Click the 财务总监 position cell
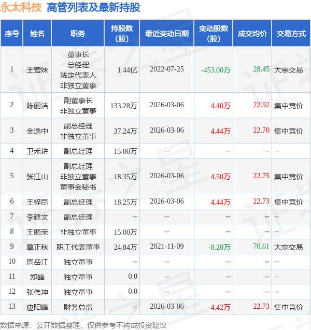The image size is (311, 330). coord(78,307)
